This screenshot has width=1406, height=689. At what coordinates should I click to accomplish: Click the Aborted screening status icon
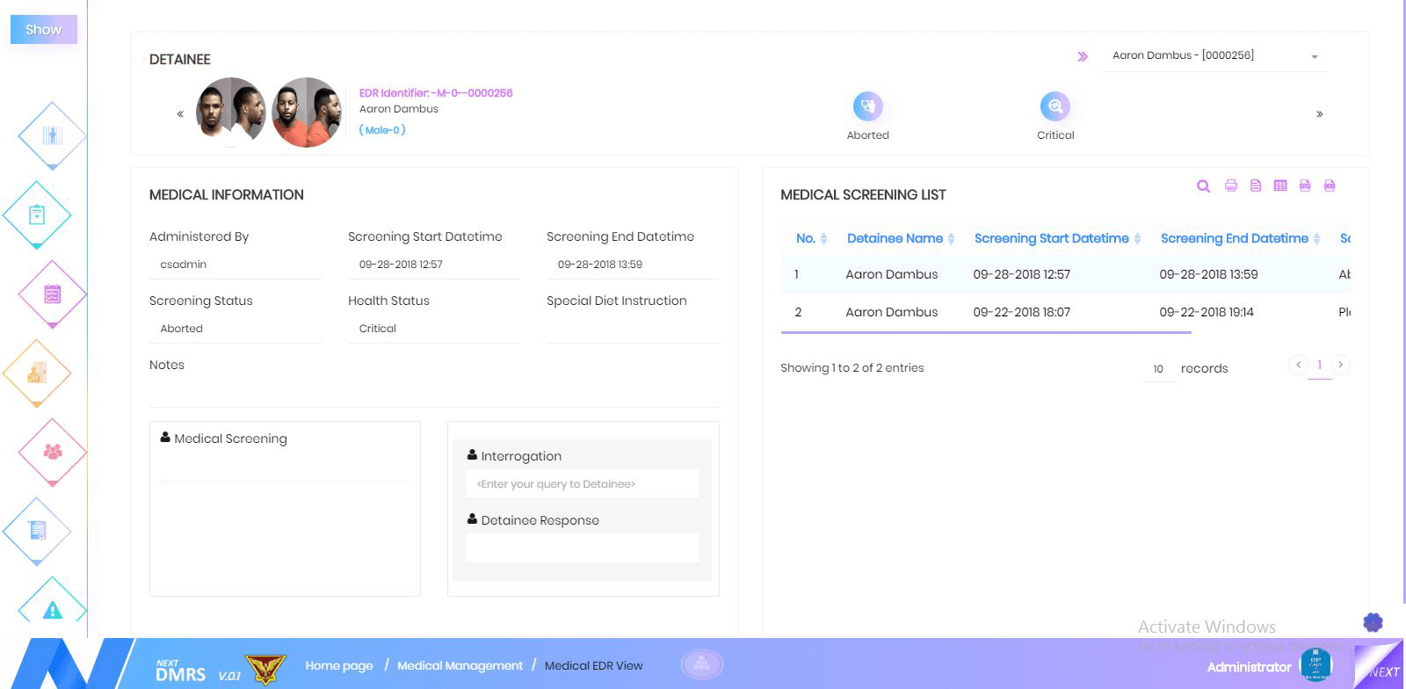point(867,106)
